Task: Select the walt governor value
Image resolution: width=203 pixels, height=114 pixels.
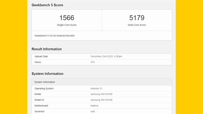Action: pos(93,111)
